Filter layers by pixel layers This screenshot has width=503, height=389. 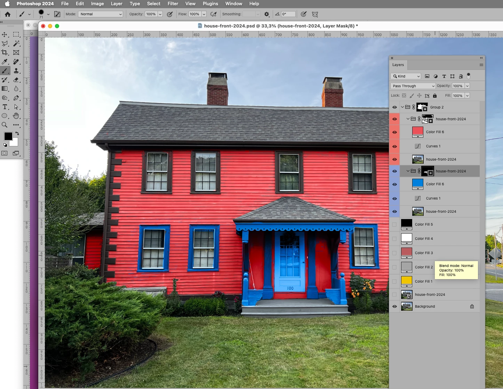(x=427, y=76)
